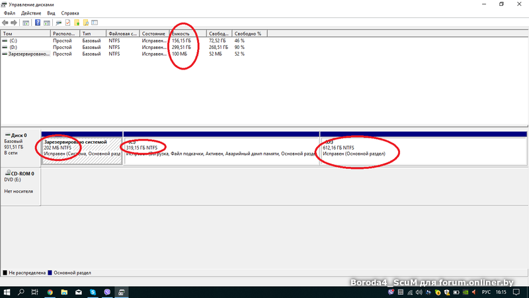Viewport: 529px width, 298px height.
Task: Open File Explorer from the taskbar
Action: point(64,292)
